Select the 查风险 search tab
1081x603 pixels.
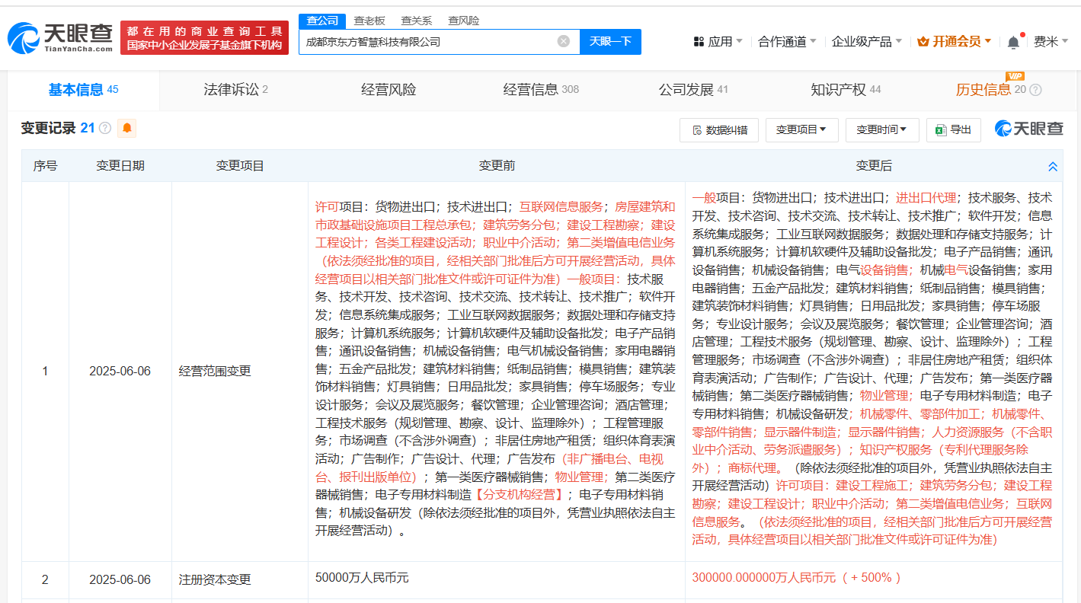click(x=463, y=21)
